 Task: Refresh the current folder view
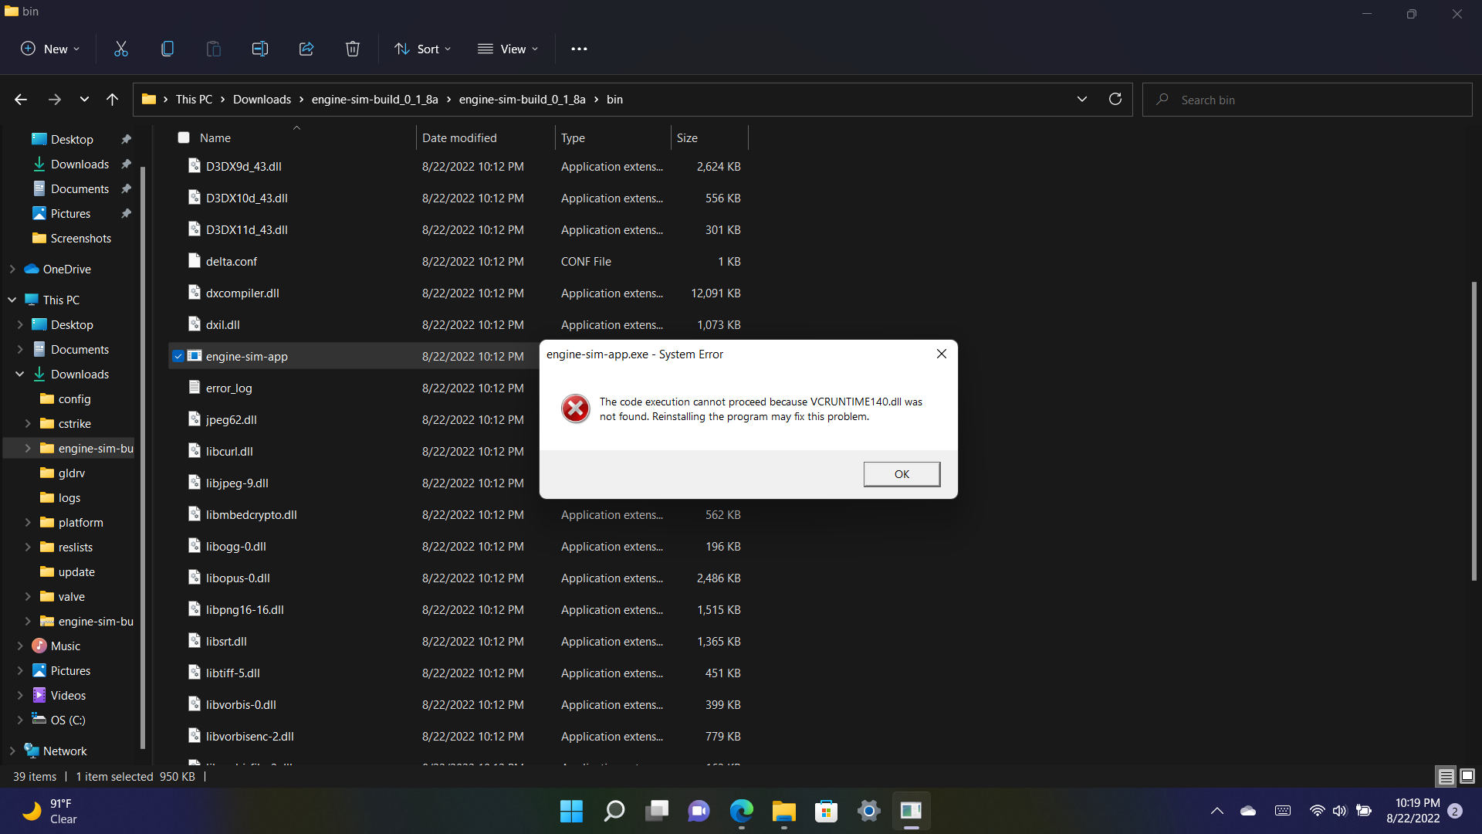point(1115,99)
